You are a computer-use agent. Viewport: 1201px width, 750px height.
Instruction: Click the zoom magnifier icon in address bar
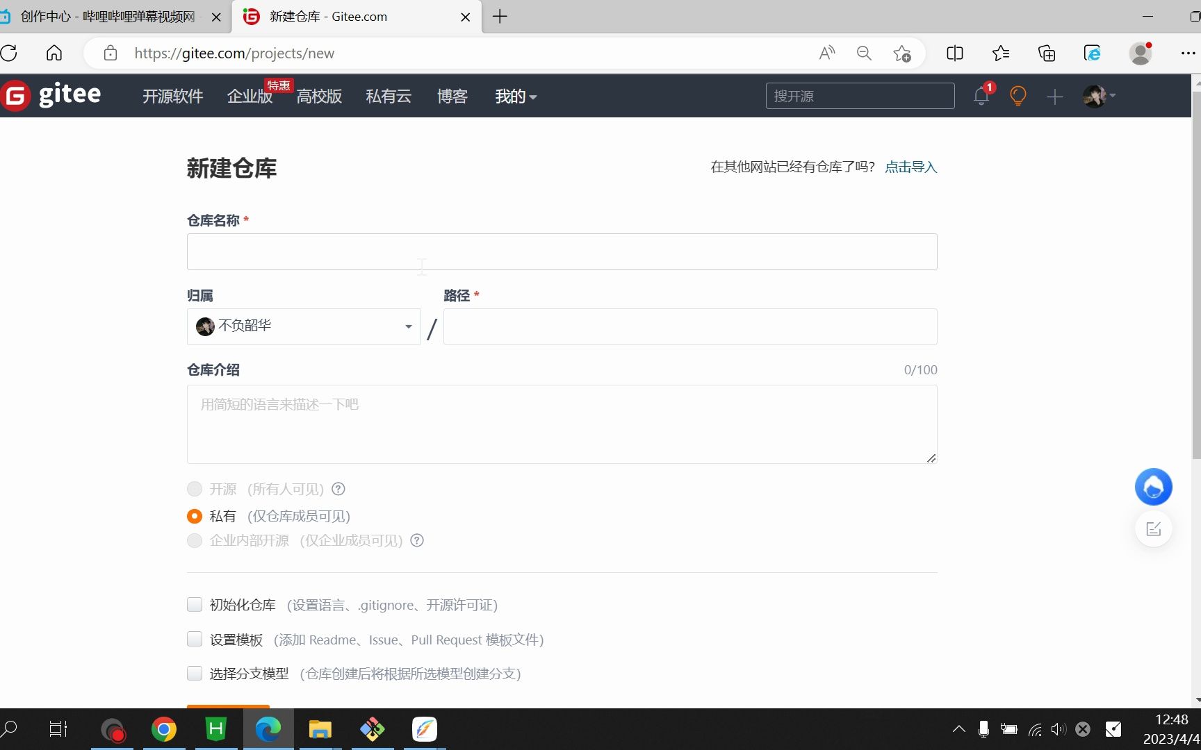click(x=864, y=53)
